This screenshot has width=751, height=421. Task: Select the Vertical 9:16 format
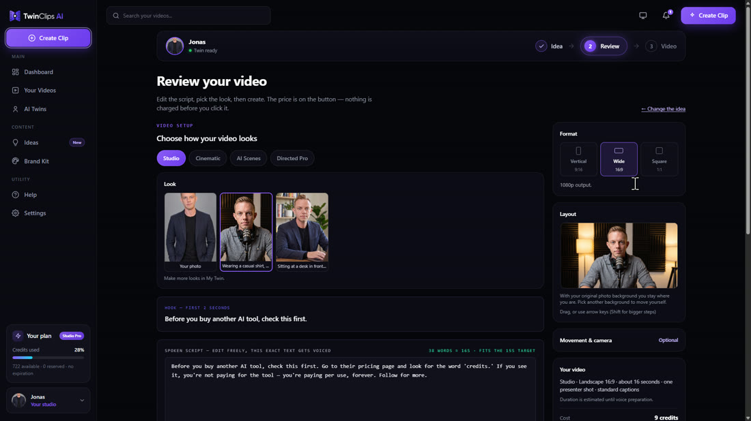point(578,159)
